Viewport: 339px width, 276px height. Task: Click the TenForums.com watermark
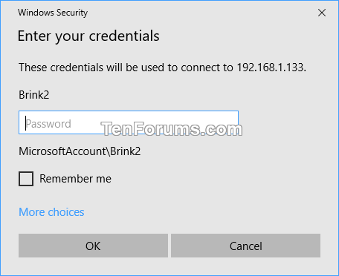[172, 129]
